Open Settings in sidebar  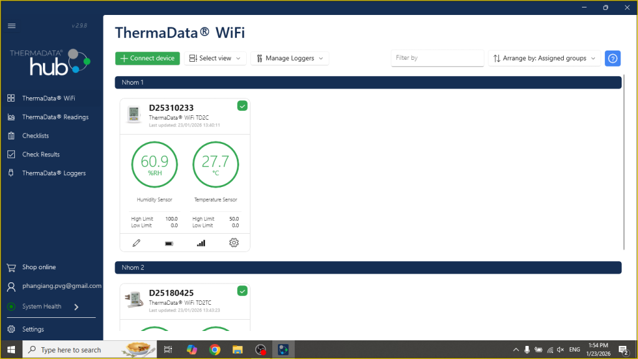tap(33, 329)
